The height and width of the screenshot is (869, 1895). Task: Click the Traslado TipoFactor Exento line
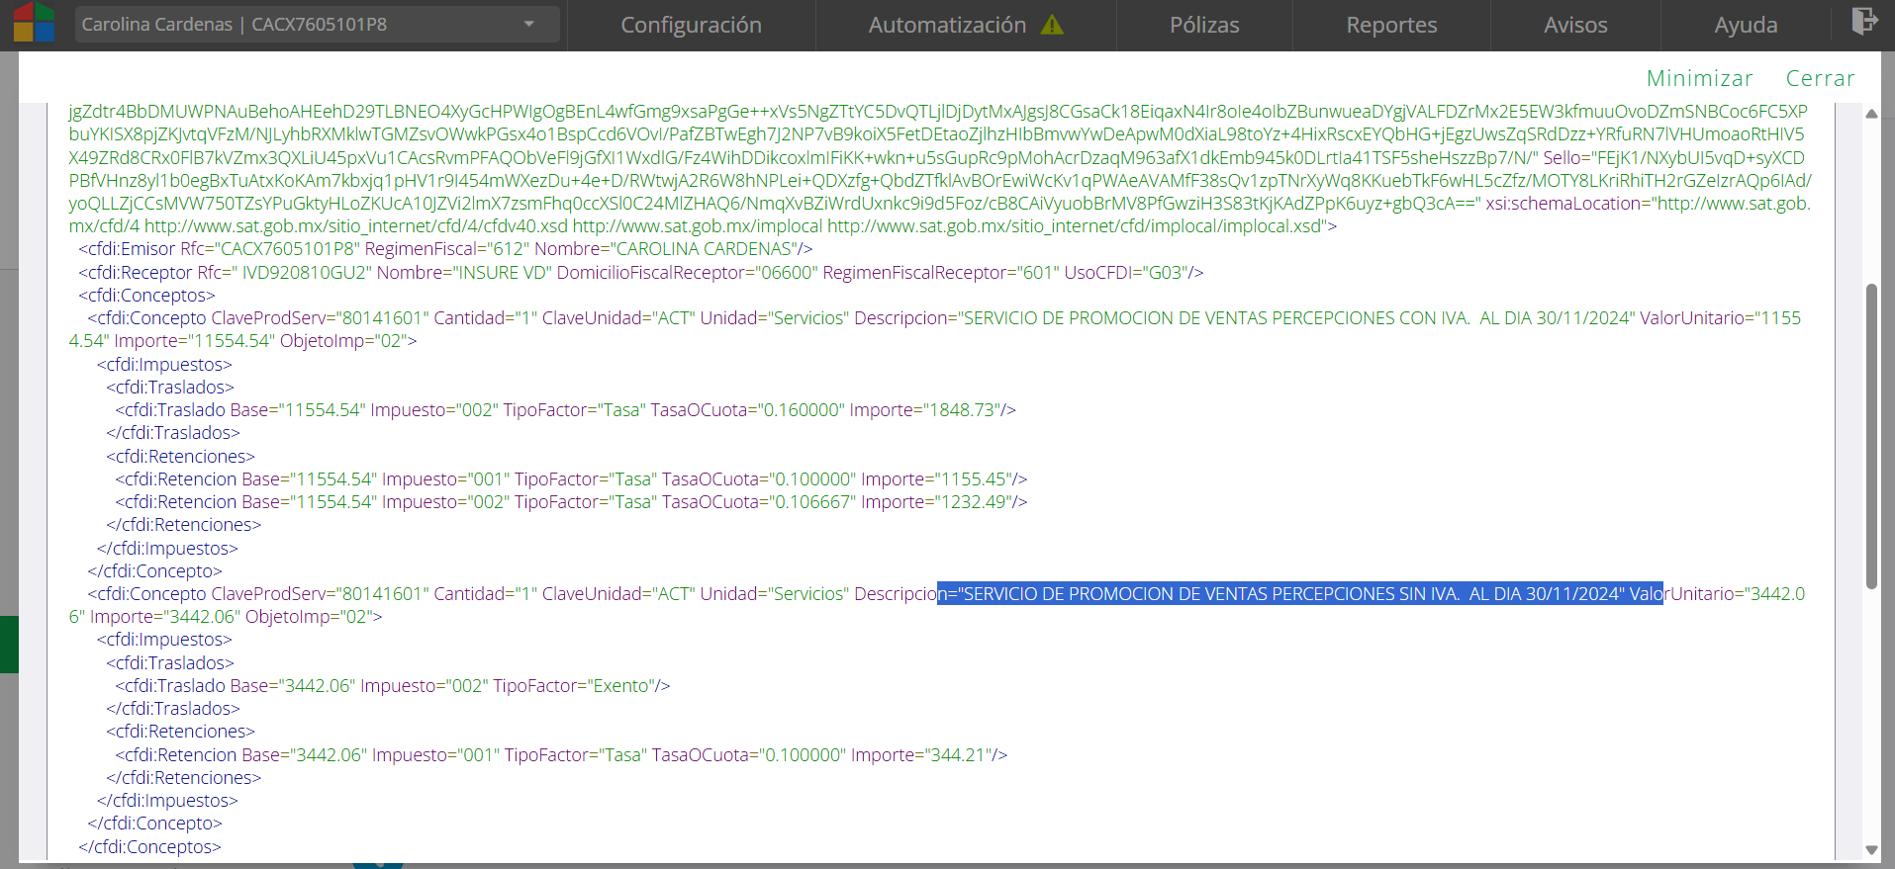[392, 686]
